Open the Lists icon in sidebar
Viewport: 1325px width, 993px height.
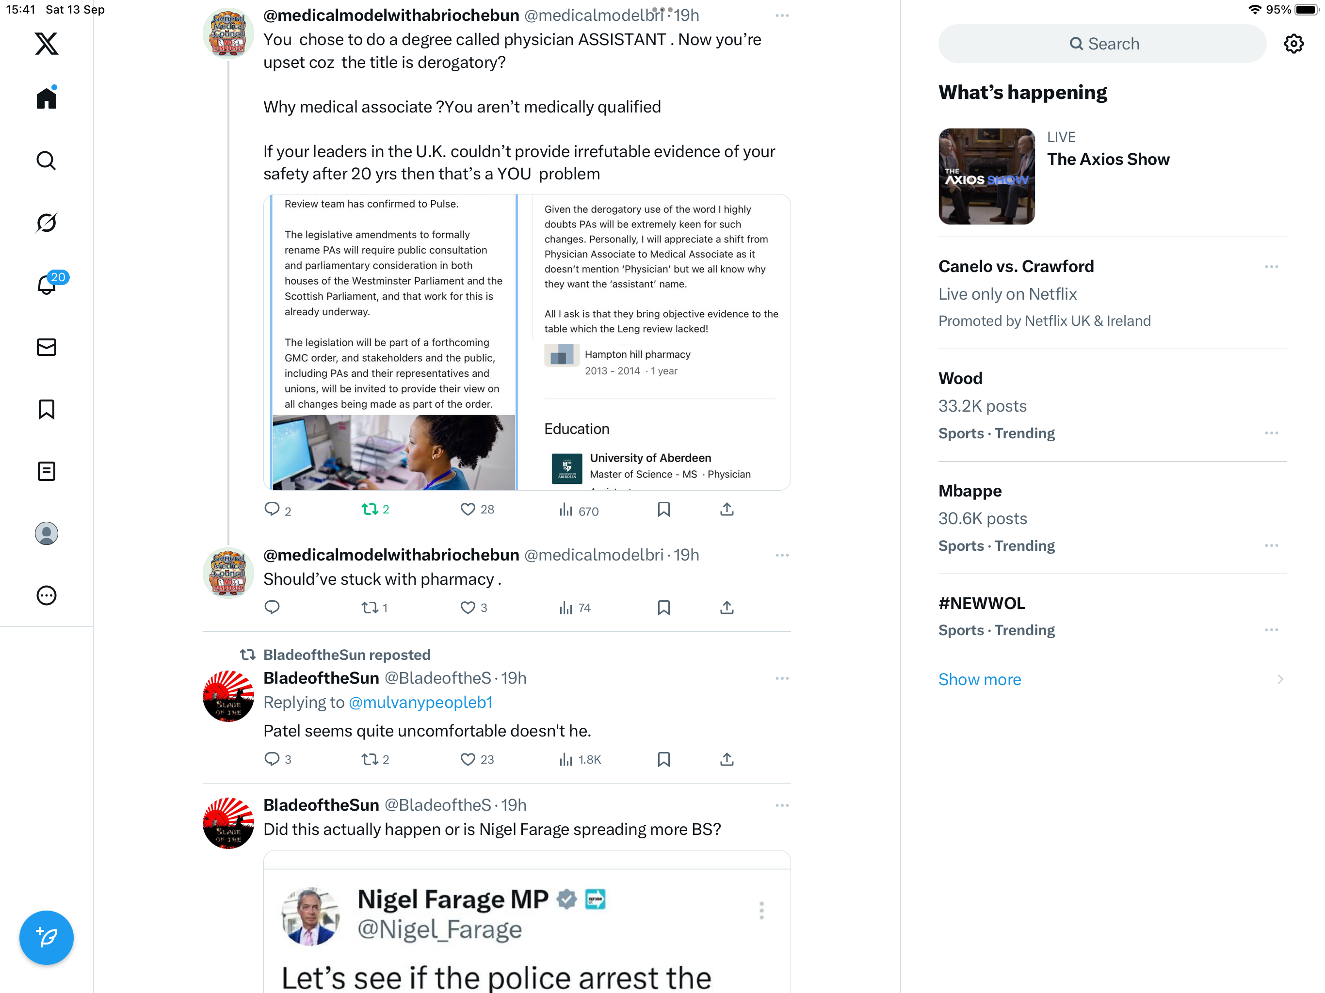click(46, 471)
